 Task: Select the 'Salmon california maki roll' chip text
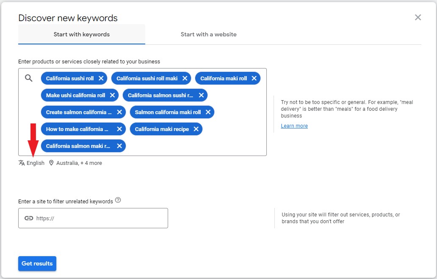[x=168, y=112]
